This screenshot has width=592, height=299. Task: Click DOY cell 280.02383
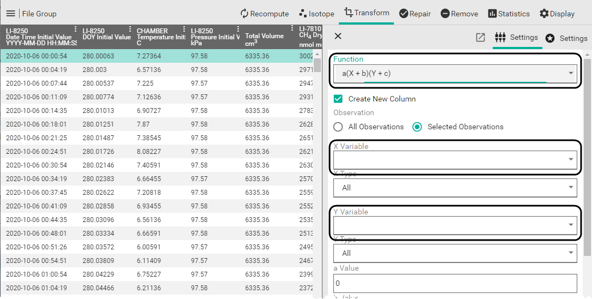98,178
